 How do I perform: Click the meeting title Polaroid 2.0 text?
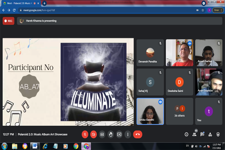click(x=43, y=134)
